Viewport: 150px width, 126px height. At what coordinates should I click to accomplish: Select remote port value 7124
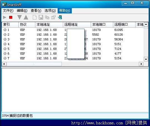point(118,49)
